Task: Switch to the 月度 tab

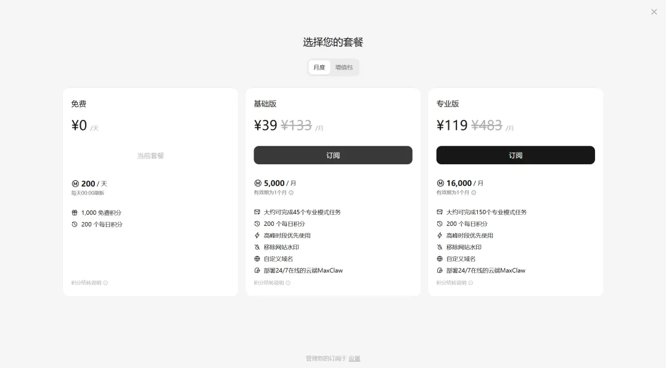Action: click(x=319, y=68)
